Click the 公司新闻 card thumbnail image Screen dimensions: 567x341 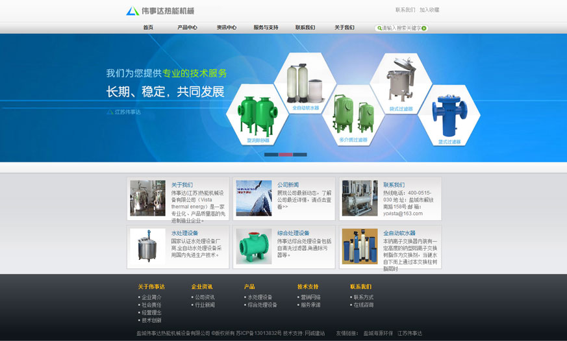(254, 198)
